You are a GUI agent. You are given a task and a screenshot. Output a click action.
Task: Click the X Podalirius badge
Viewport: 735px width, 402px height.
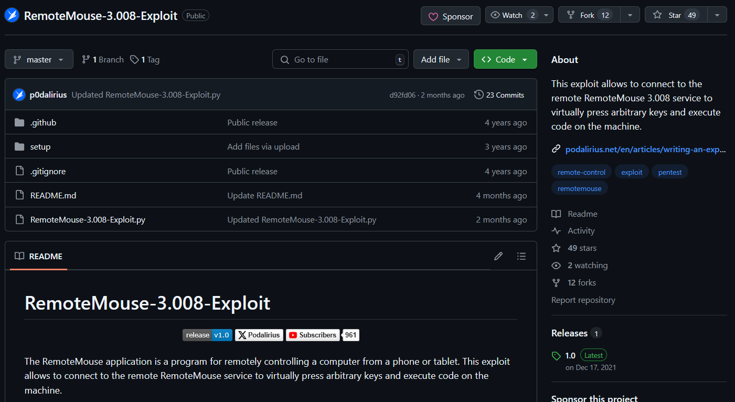pos(259,335)
